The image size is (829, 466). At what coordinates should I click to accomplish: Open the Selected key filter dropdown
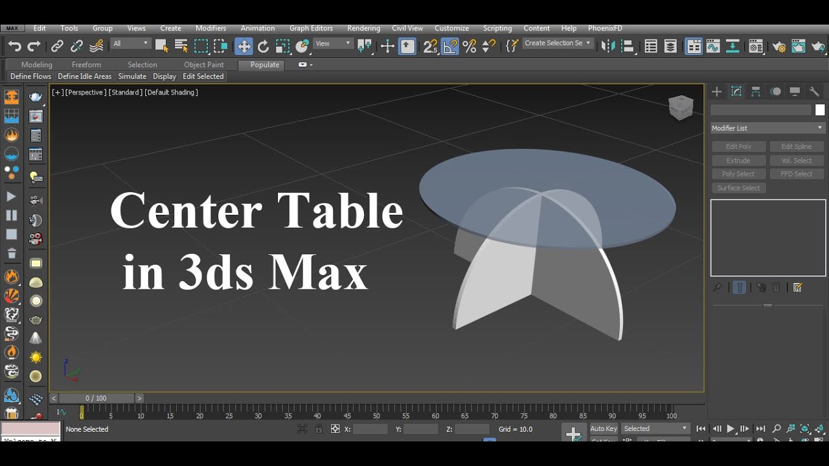click(x=656, y=428)
